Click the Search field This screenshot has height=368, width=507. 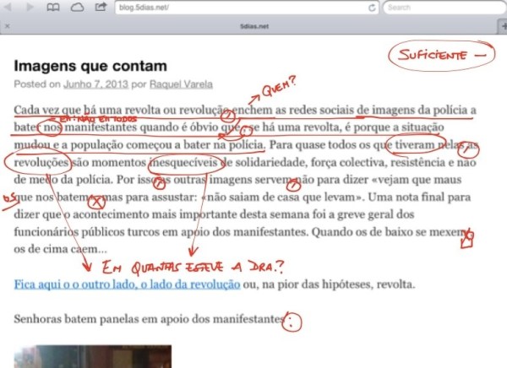pos(445,8)
